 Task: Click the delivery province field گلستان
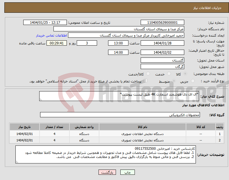(x=162, y=60)
